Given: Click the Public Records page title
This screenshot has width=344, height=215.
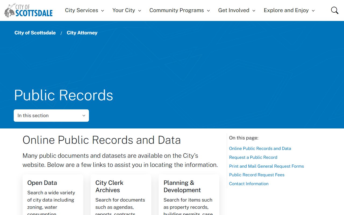Looking at the screenshot, I should pyautogui.click(x=64, y=95).
